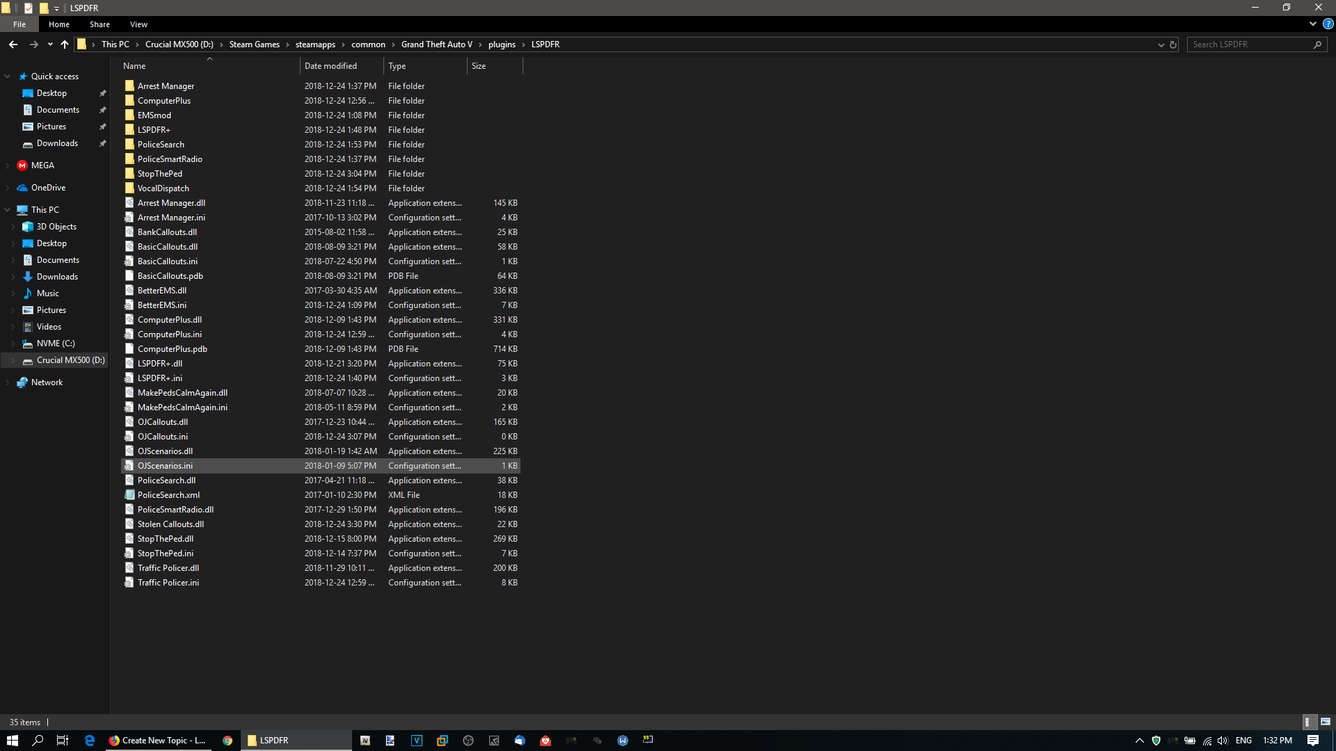Sort by the Date modified column header
1336x751 pixels.
pos(331,66)
